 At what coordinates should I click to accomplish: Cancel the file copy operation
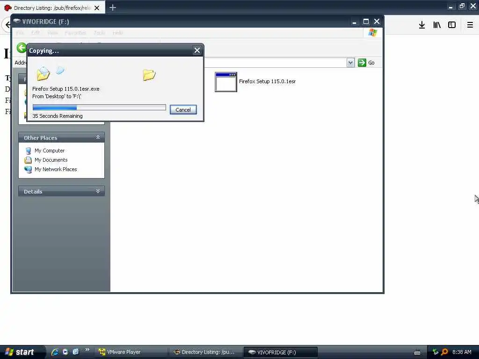(x=183, y=109)
